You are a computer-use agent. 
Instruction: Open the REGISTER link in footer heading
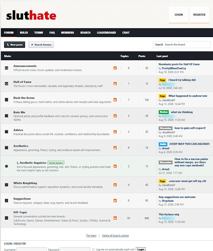pyautogui.click(x=20, y=244)
